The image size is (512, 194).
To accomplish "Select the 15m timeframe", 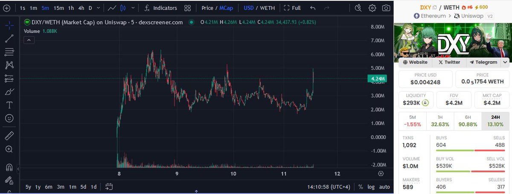I will click(x=58, y=8).
